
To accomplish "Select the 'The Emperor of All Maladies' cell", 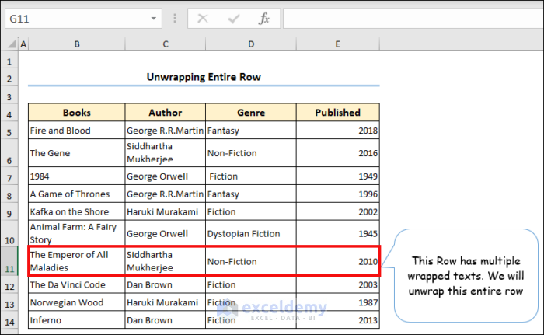I will [x=76, y=261].
